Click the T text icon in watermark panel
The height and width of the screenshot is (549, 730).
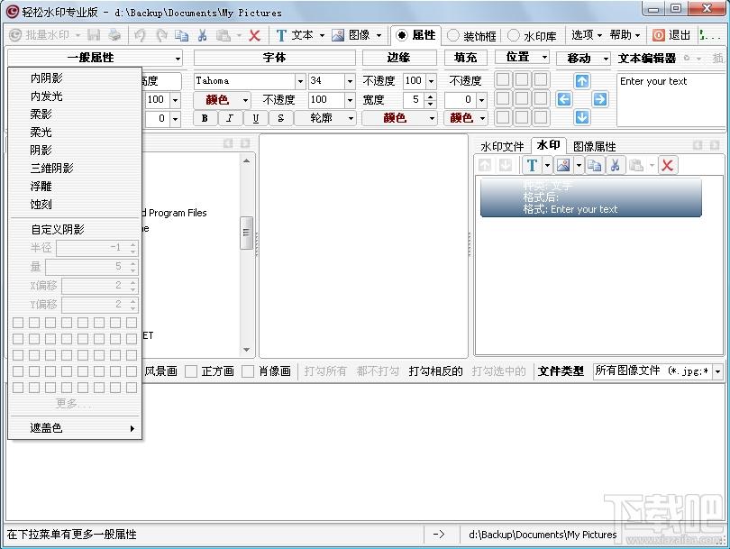(x=532, y=165)
